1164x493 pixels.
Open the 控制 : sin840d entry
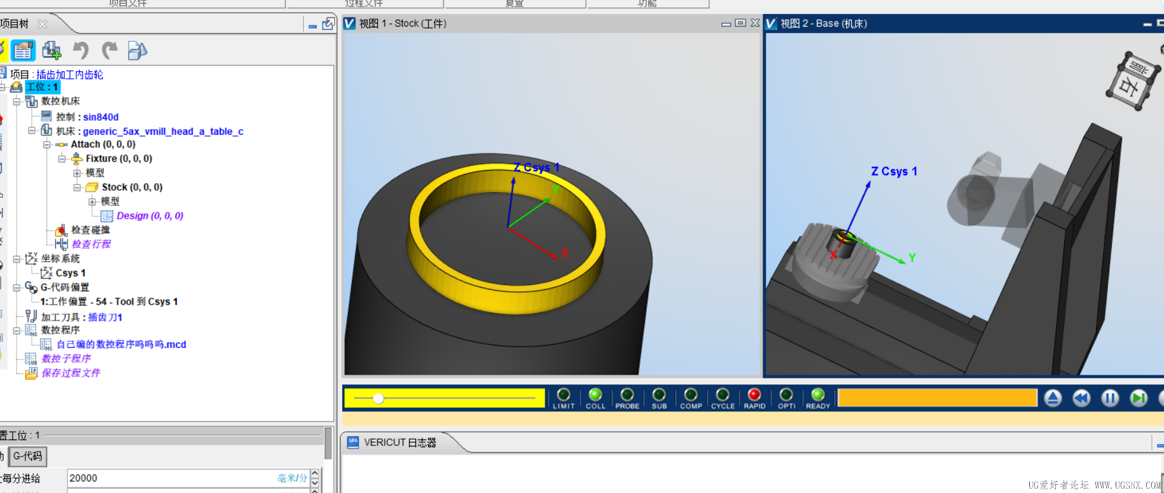coord(87,117)
